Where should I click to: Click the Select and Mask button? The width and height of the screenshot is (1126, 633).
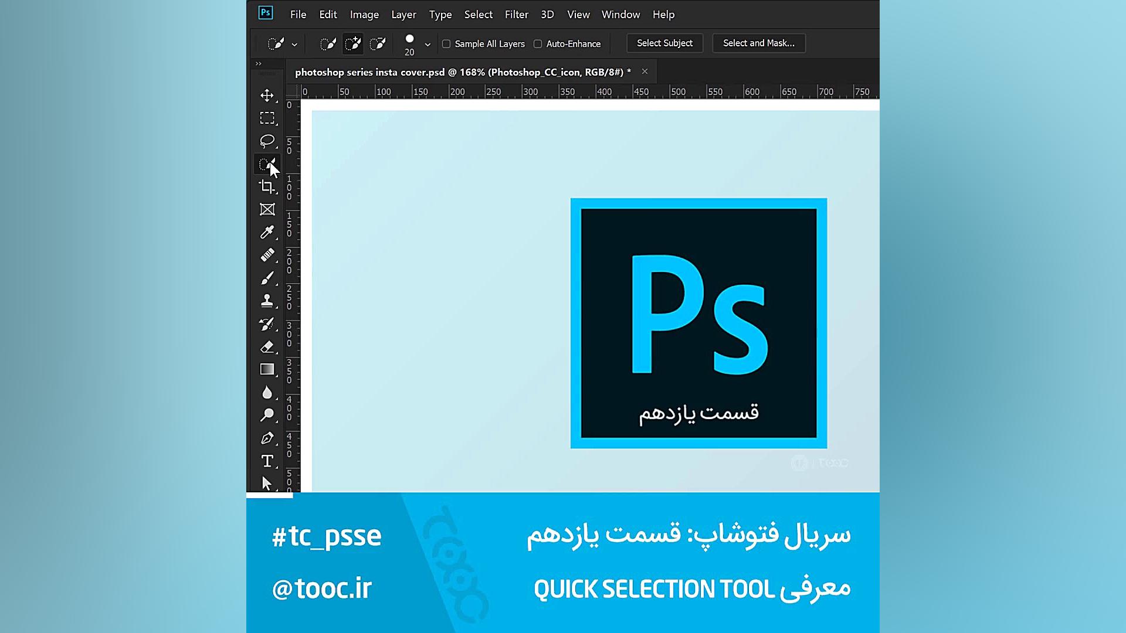pos(758,43)
